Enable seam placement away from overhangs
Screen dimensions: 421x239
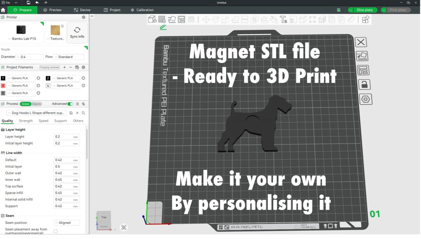[55, 230]
